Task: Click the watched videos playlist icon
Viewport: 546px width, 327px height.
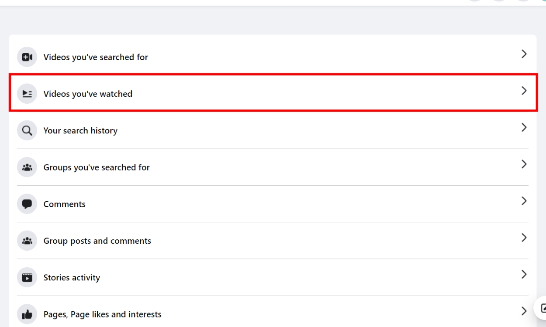Action: click(x=27, y=94)
